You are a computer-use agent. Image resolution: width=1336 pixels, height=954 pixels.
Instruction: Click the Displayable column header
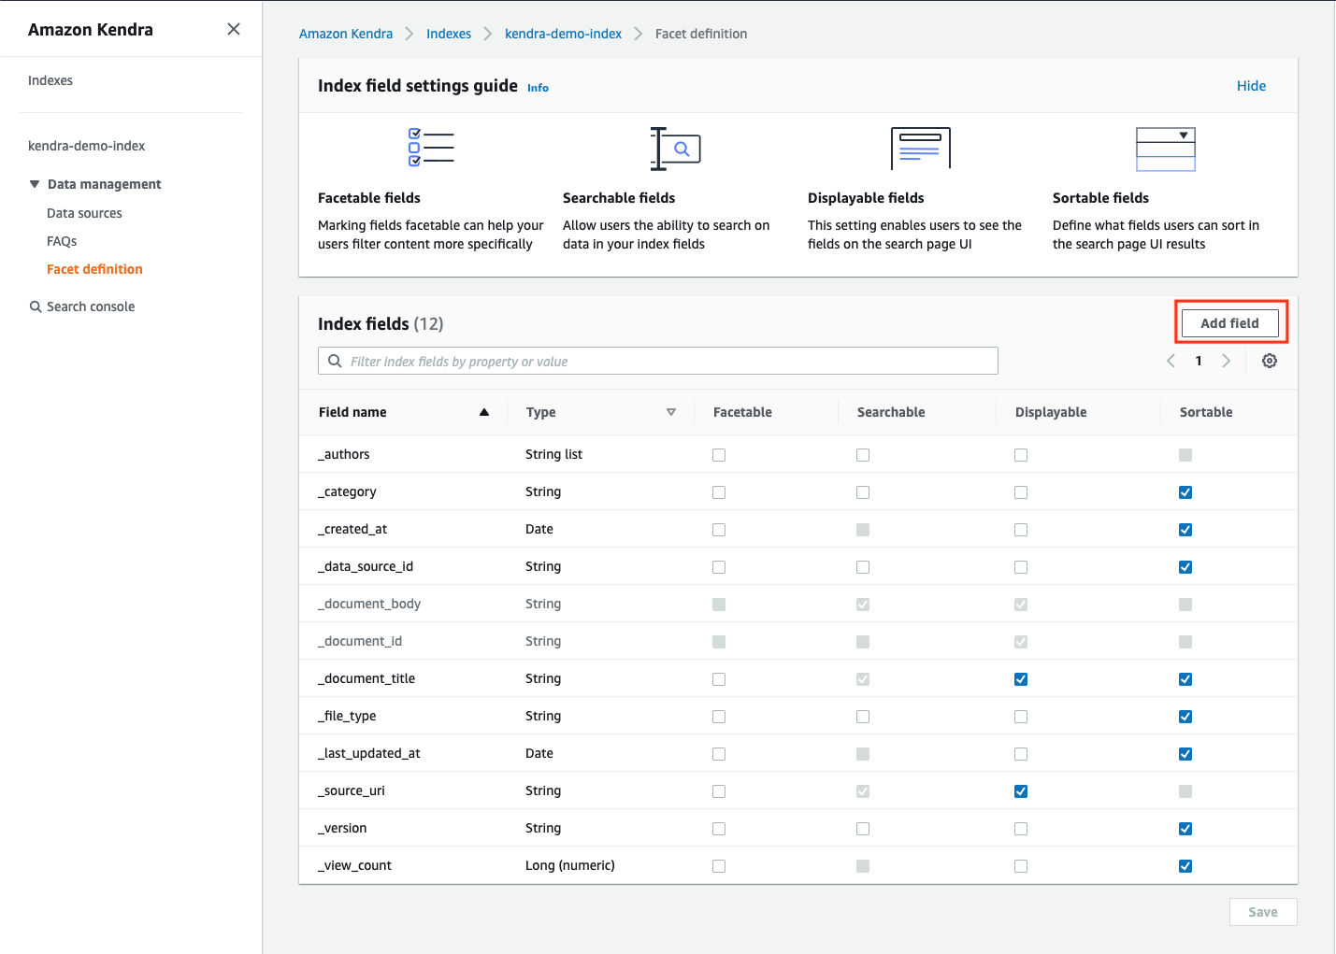click(1051, 412)
